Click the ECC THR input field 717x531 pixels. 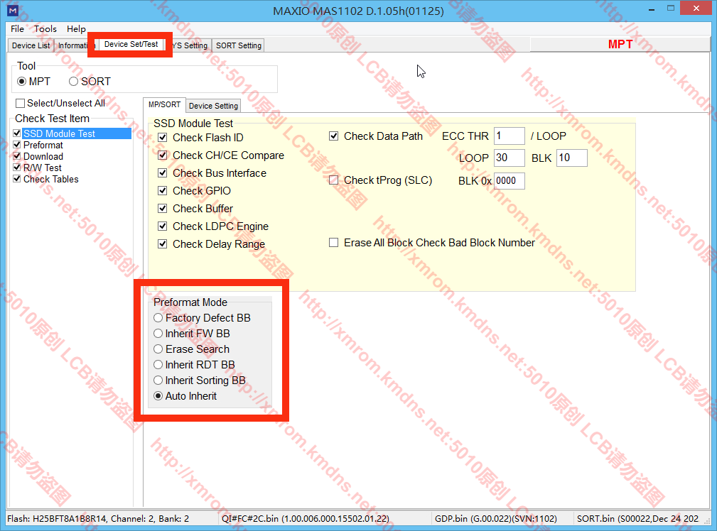pyautogui.click(x=509, y=136)
